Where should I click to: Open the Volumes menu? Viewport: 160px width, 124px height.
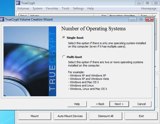pyautogui.click(x=23, y=8)
